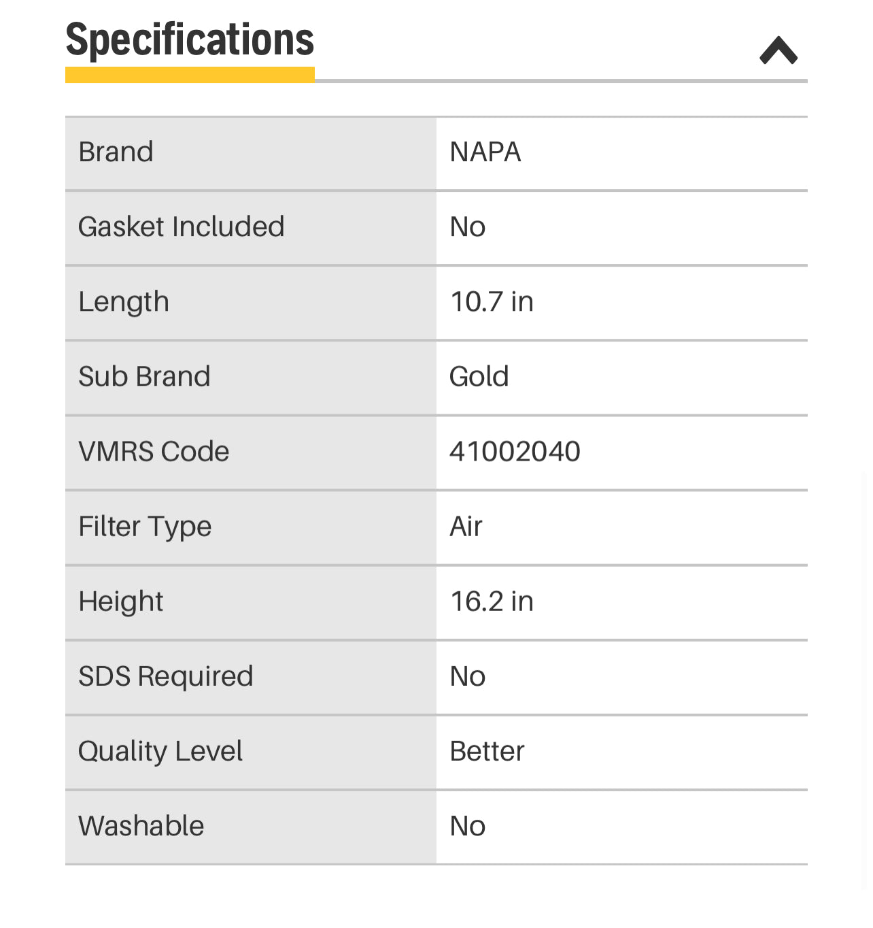Select the Gasket Included label
Viewport: 873px width, 928px height.
181,227
